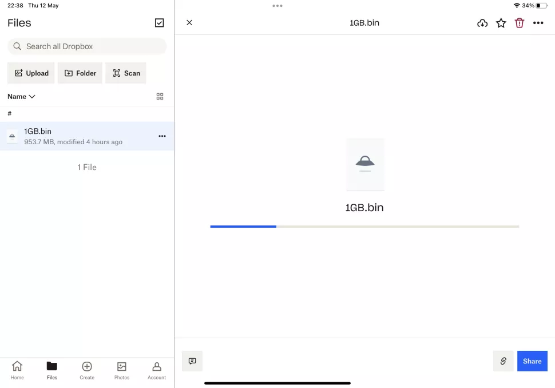Star the 1GB.bin file
This screenshot has width=555, height=388.
[501, 23]
